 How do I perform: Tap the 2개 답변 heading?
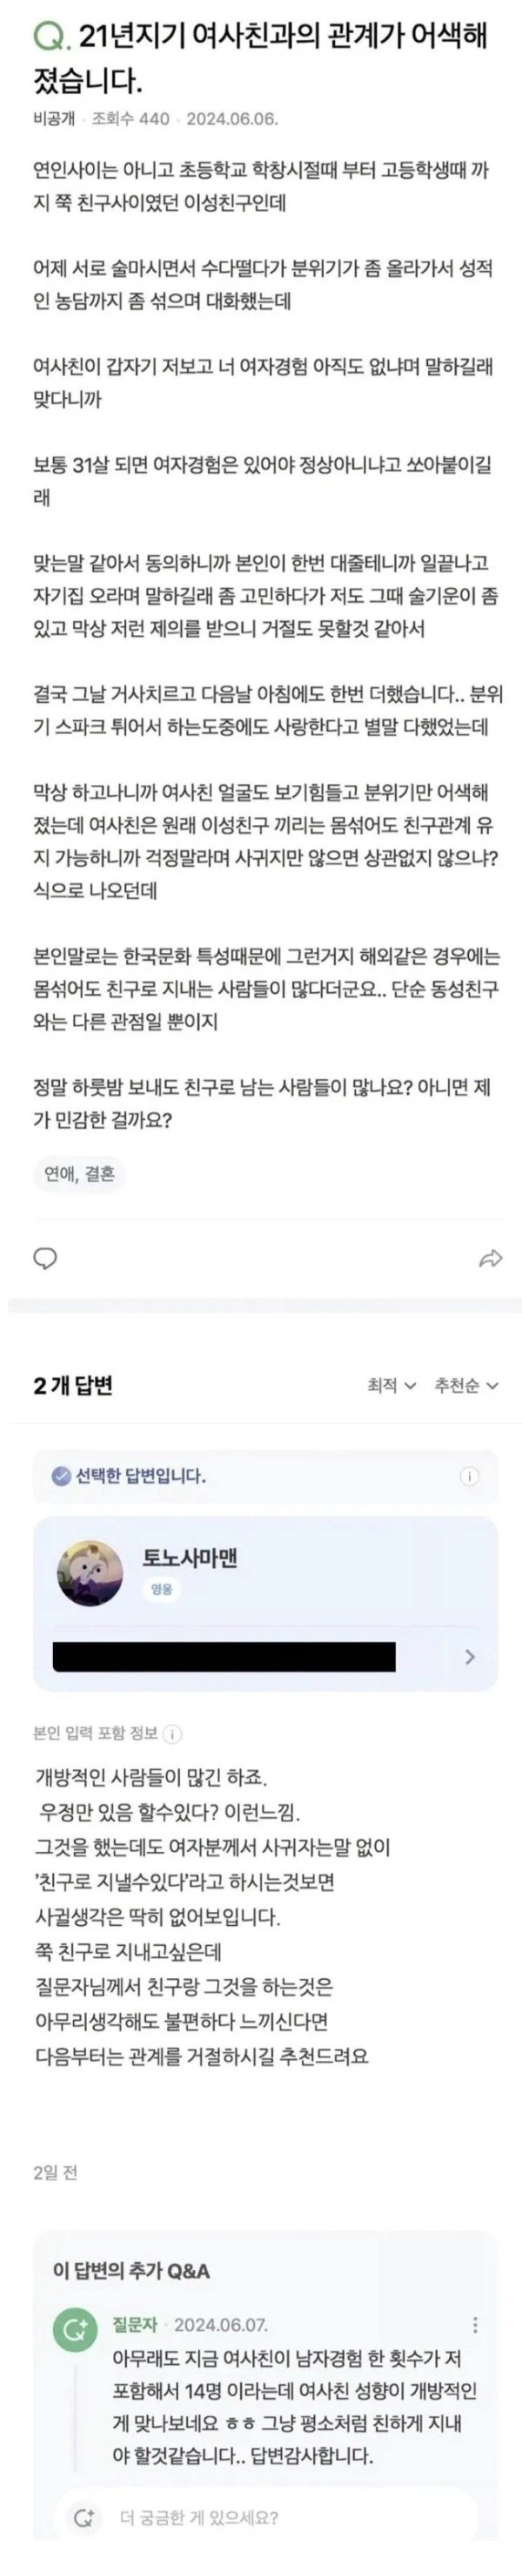tap(73, 1385)
